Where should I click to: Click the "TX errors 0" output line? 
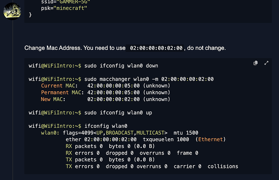coord(81,166)
